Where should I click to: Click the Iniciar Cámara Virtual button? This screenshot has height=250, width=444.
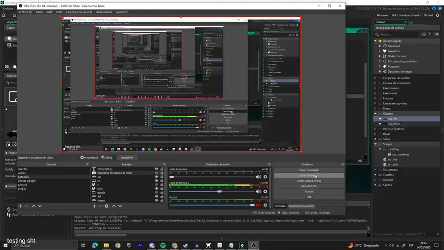tap(309, 181)
